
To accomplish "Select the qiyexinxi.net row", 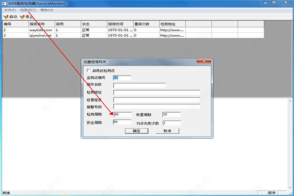I will pyautogui.click(x=133, y=35).
